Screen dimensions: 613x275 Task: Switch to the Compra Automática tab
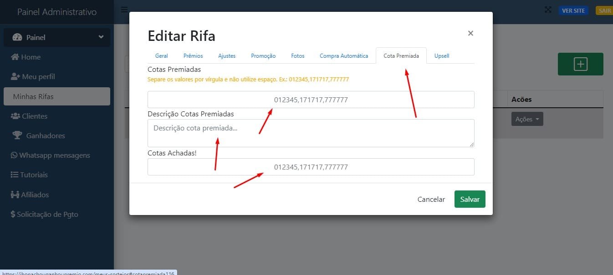(343, 55)
